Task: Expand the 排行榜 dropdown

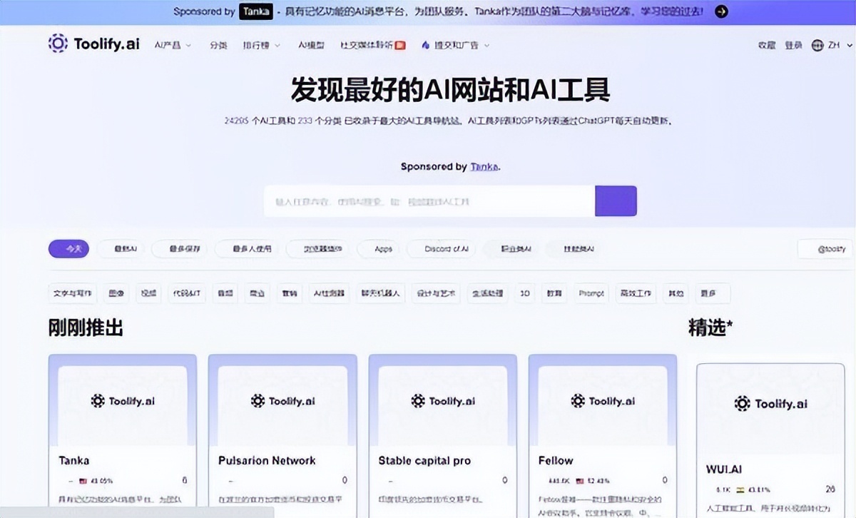Action: pyautogui.click(x=261, y=45)
